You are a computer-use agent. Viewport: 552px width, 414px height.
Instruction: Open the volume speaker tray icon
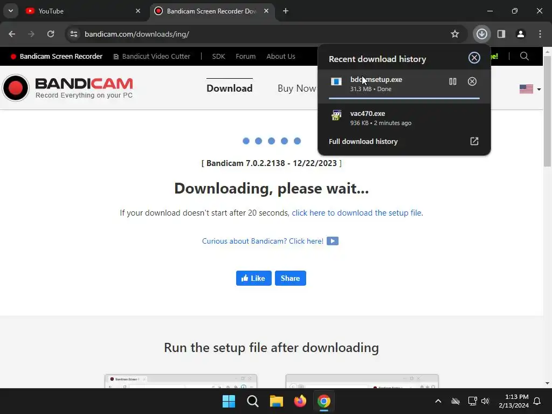point(485,401)
